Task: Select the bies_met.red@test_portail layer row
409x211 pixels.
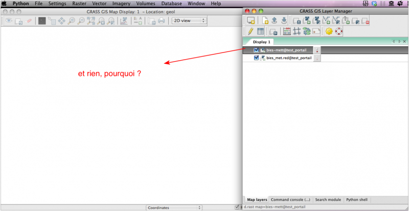Action: 289,58
